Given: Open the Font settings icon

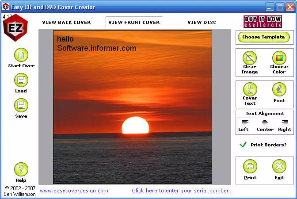Looking at the screenshot, I should 279,89.
